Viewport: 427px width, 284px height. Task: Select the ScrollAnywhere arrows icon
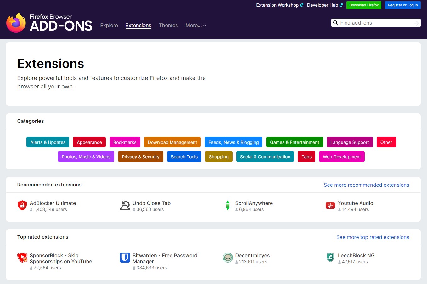[228, 205]
